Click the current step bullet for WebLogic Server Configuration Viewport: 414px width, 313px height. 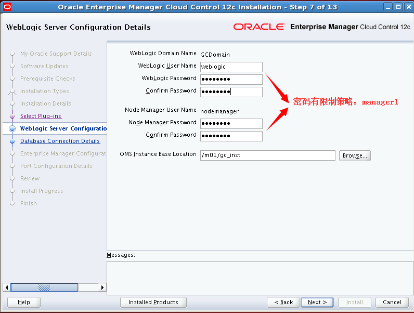click(12, 128)
